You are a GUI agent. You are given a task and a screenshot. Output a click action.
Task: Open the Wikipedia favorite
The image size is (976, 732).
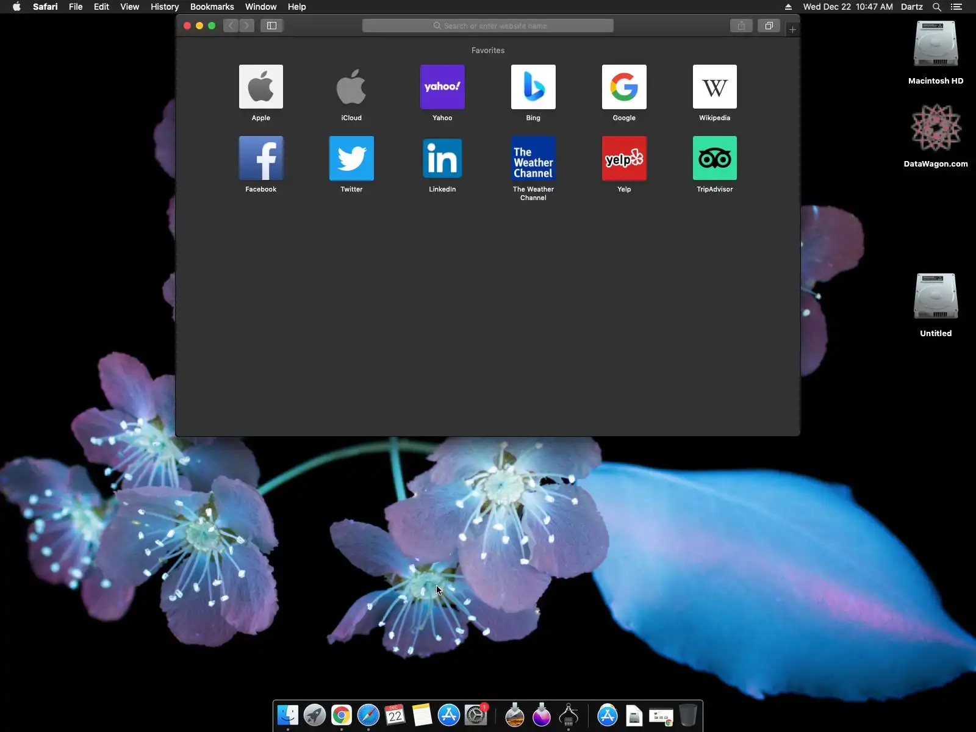click(715, 87)
